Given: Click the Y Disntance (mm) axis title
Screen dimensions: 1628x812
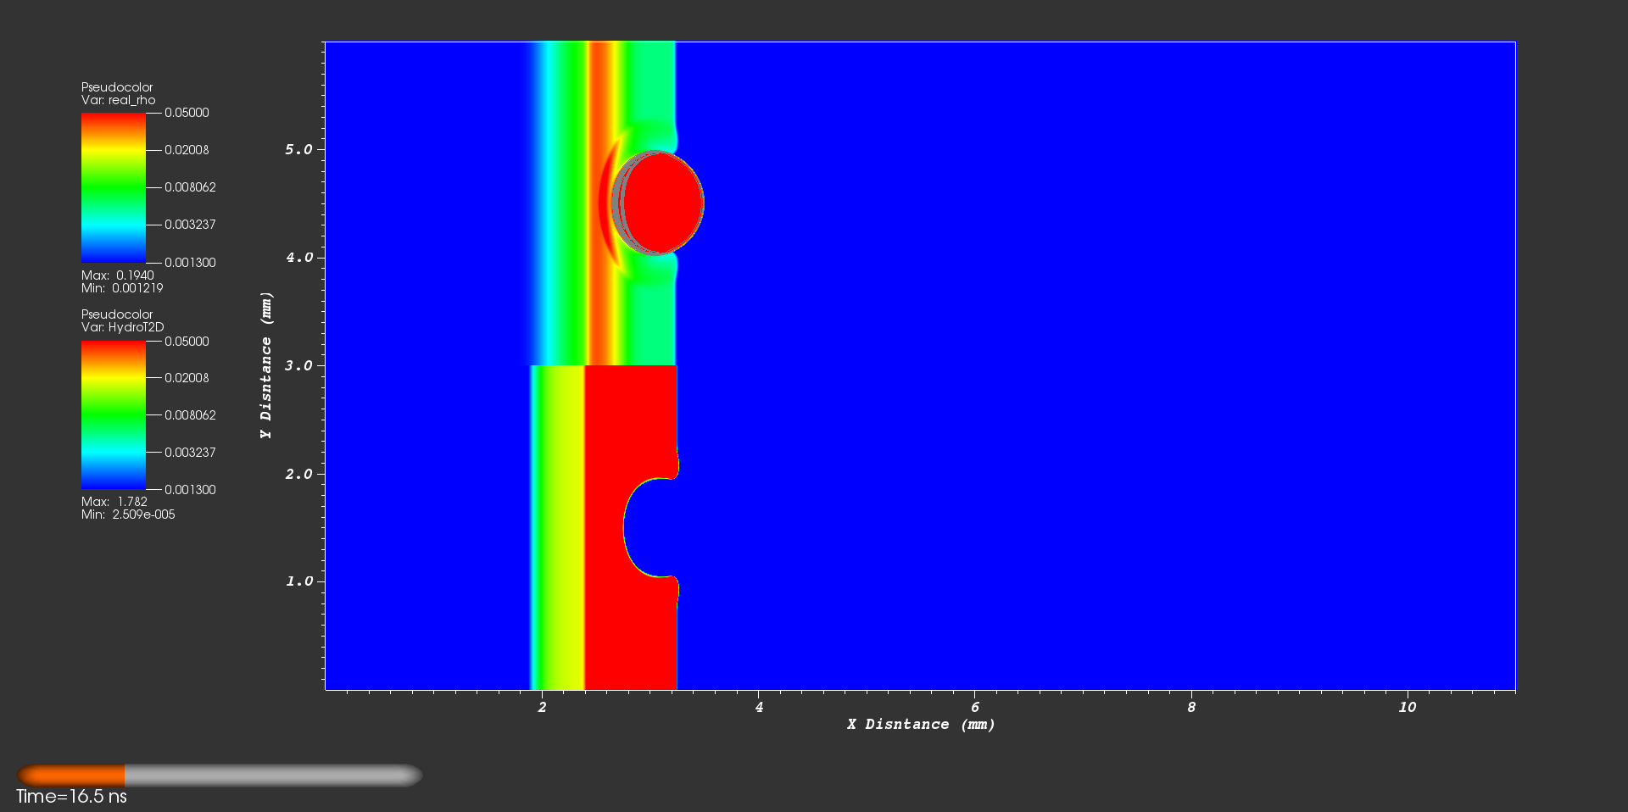Looking at the screenshot, I should [266, 365].
